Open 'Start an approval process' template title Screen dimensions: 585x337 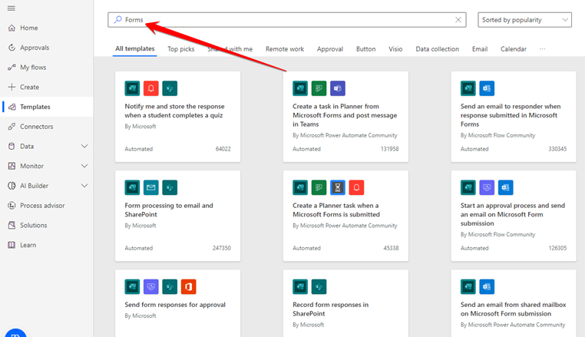coord(513,215)
